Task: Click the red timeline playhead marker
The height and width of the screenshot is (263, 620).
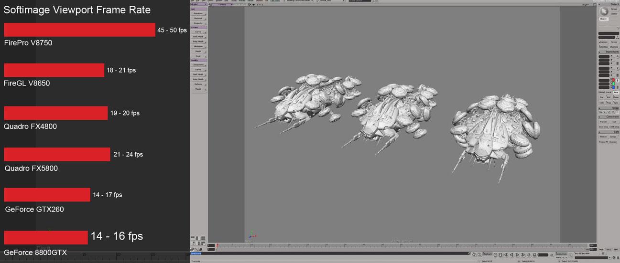Action: (x=217, y=246)
